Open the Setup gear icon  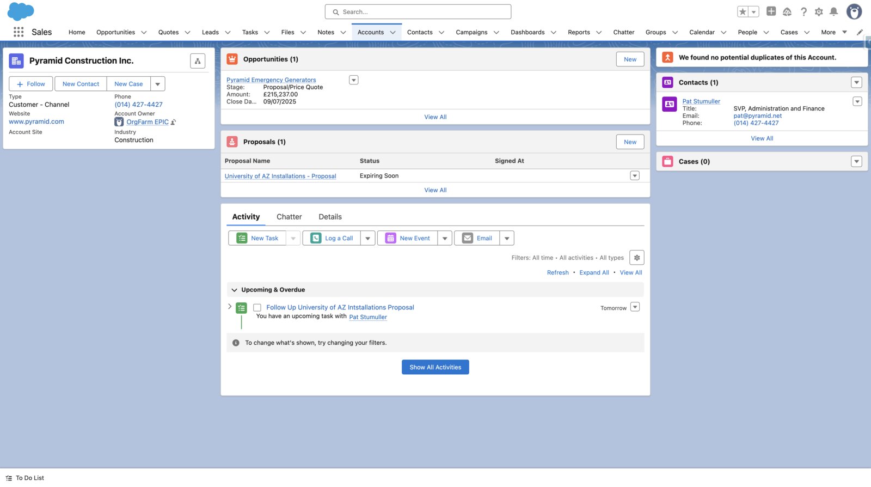pos(819,11)
